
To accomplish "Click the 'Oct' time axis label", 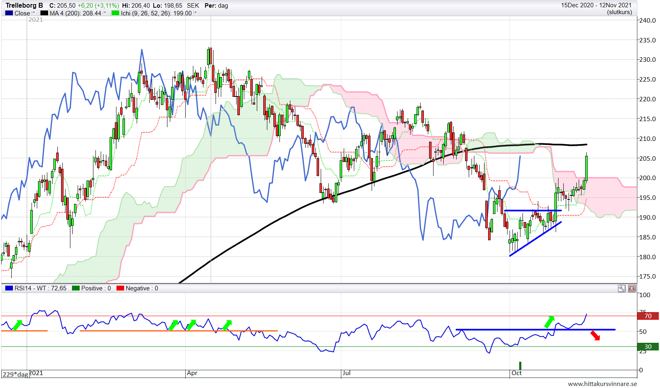I will (x=517, y=373).
